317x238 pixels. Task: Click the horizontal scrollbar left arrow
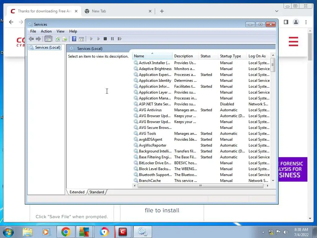click(135, 186)
